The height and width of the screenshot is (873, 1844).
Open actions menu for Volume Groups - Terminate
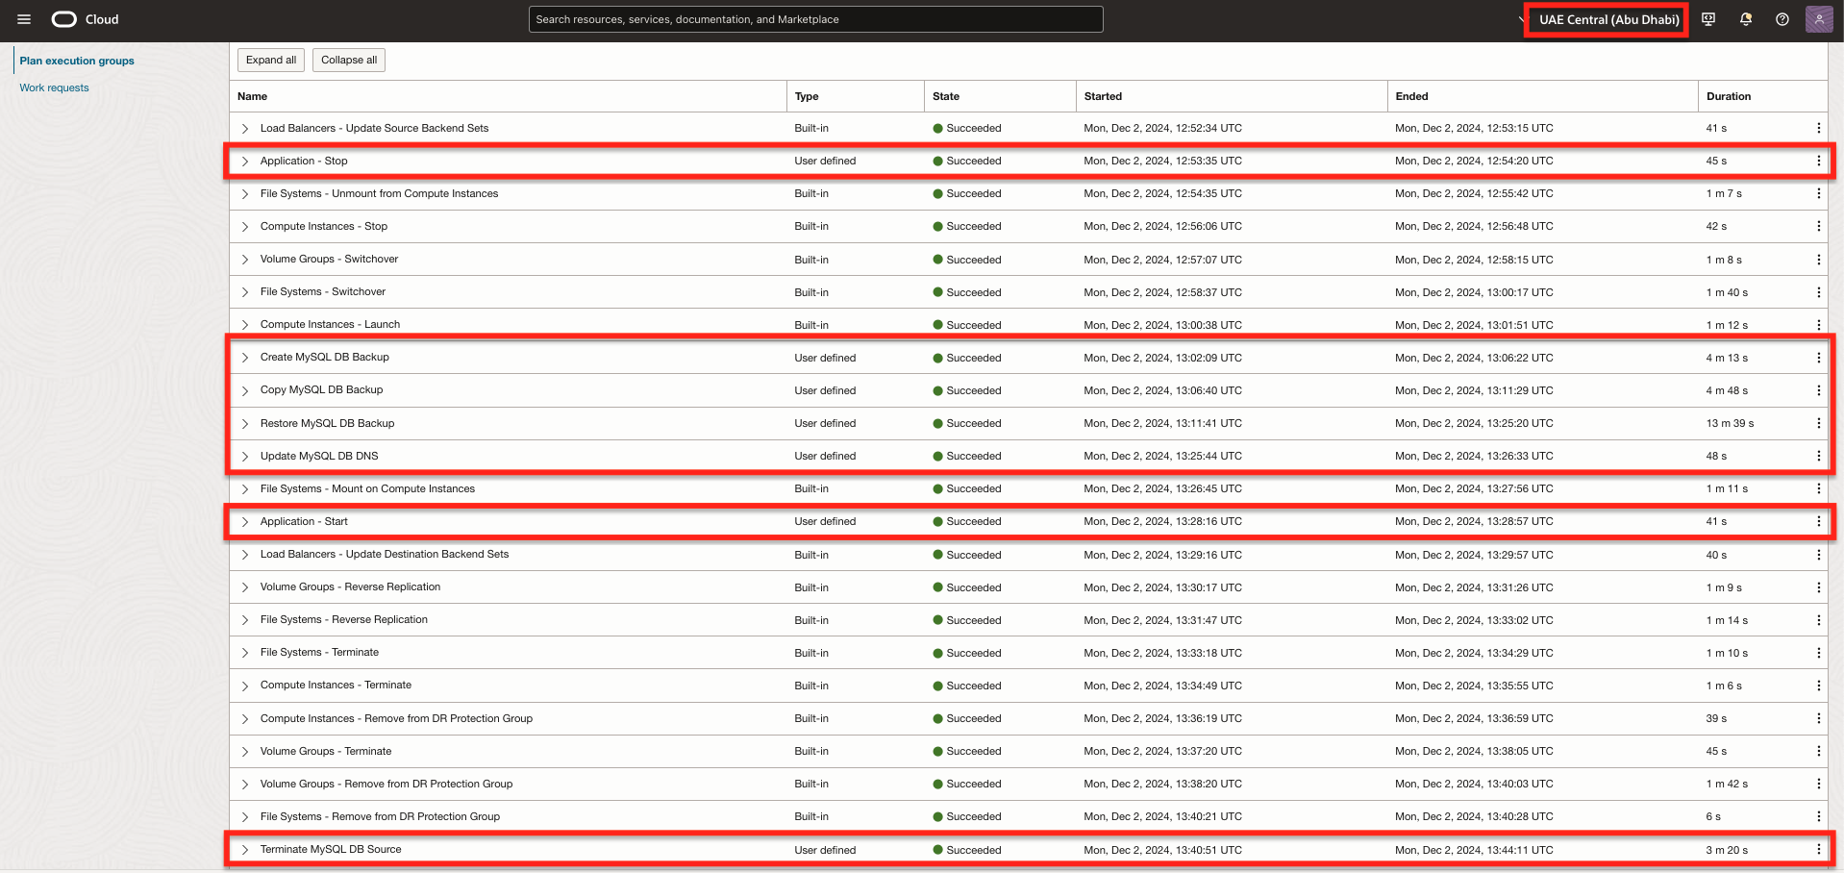1818,751
